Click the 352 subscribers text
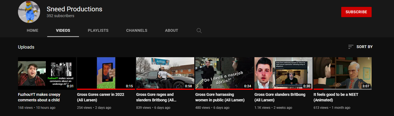Screen dimensions: 394x116 tap(61, 16)
